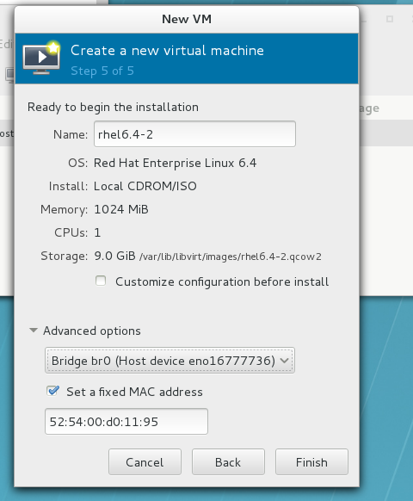Click the Red Hat Enterprise Linux 6.4 text
This screenshot has width=413, height=501.
[175, 163]
